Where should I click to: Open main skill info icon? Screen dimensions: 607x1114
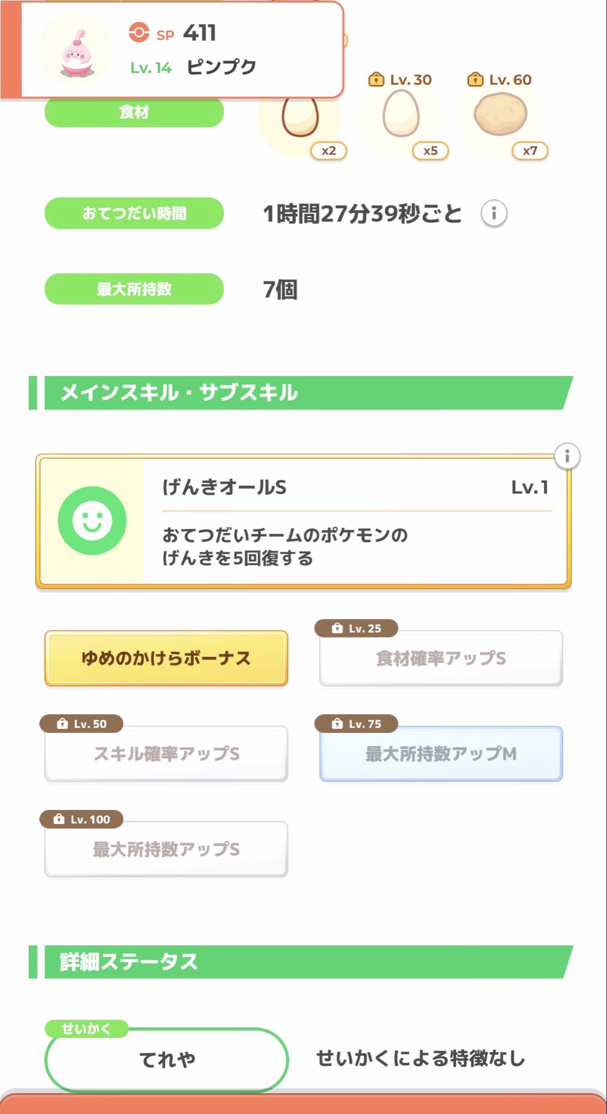pyautogui.click(x=567, y=456)
